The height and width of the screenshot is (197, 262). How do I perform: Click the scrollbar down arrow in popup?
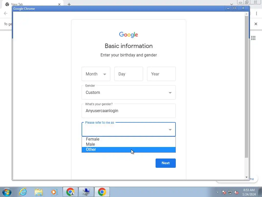tap(246, 177)
